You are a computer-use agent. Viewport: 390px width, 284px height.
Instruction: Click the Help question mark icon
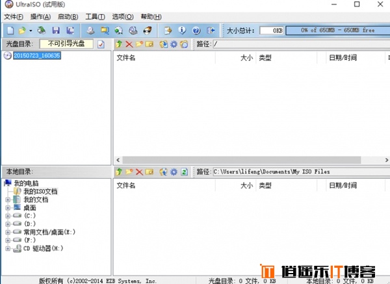pyautogui.click(x=196, y=31)
